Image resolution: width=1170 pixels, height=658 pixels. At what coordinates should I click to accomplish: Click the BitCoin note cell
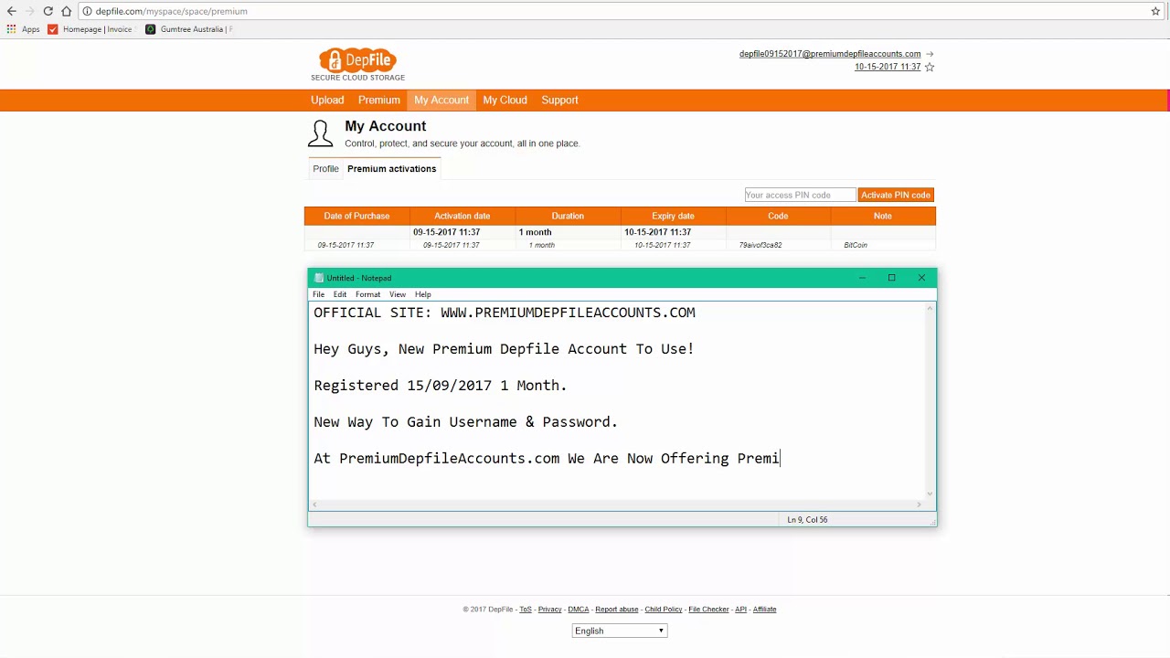click(x=856, y=245)
